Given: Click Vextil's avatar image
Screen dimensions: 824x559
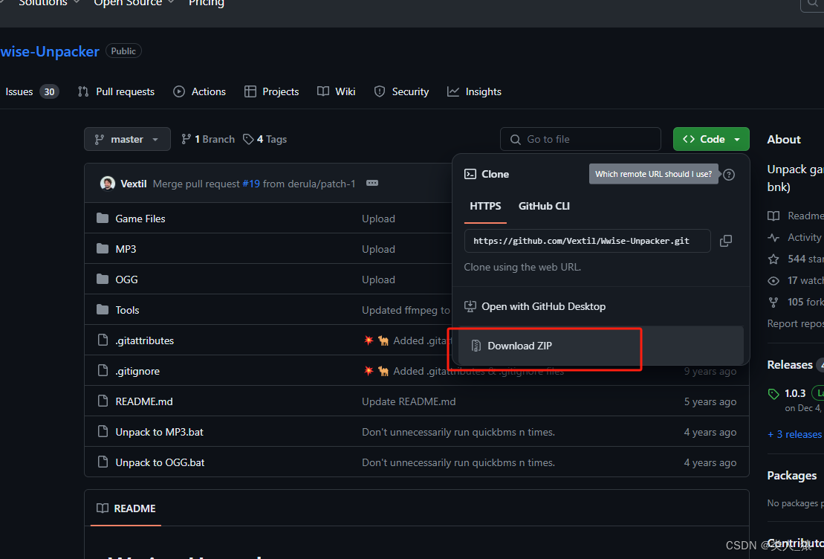Looking at the screenshot, I should pyautogui.click(x=108, y=183).
